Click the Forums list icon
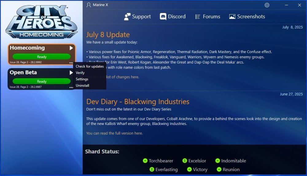 [198, 17]
